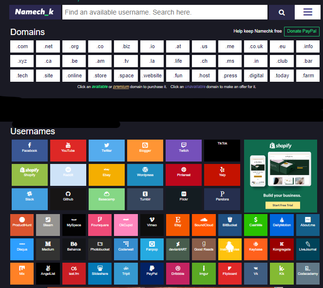The height and width of the screenshot is (288, 323).
Task: Select the .website domain
Action: coord(152,76)
